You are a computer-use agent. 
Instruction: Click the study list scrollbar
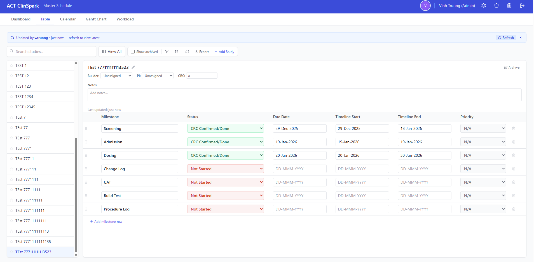(x=76, y=195)
